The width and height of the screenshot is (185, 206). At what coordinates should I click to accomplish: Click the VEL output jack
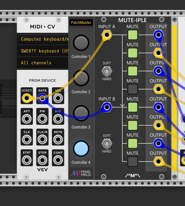[x=58, y=98]
